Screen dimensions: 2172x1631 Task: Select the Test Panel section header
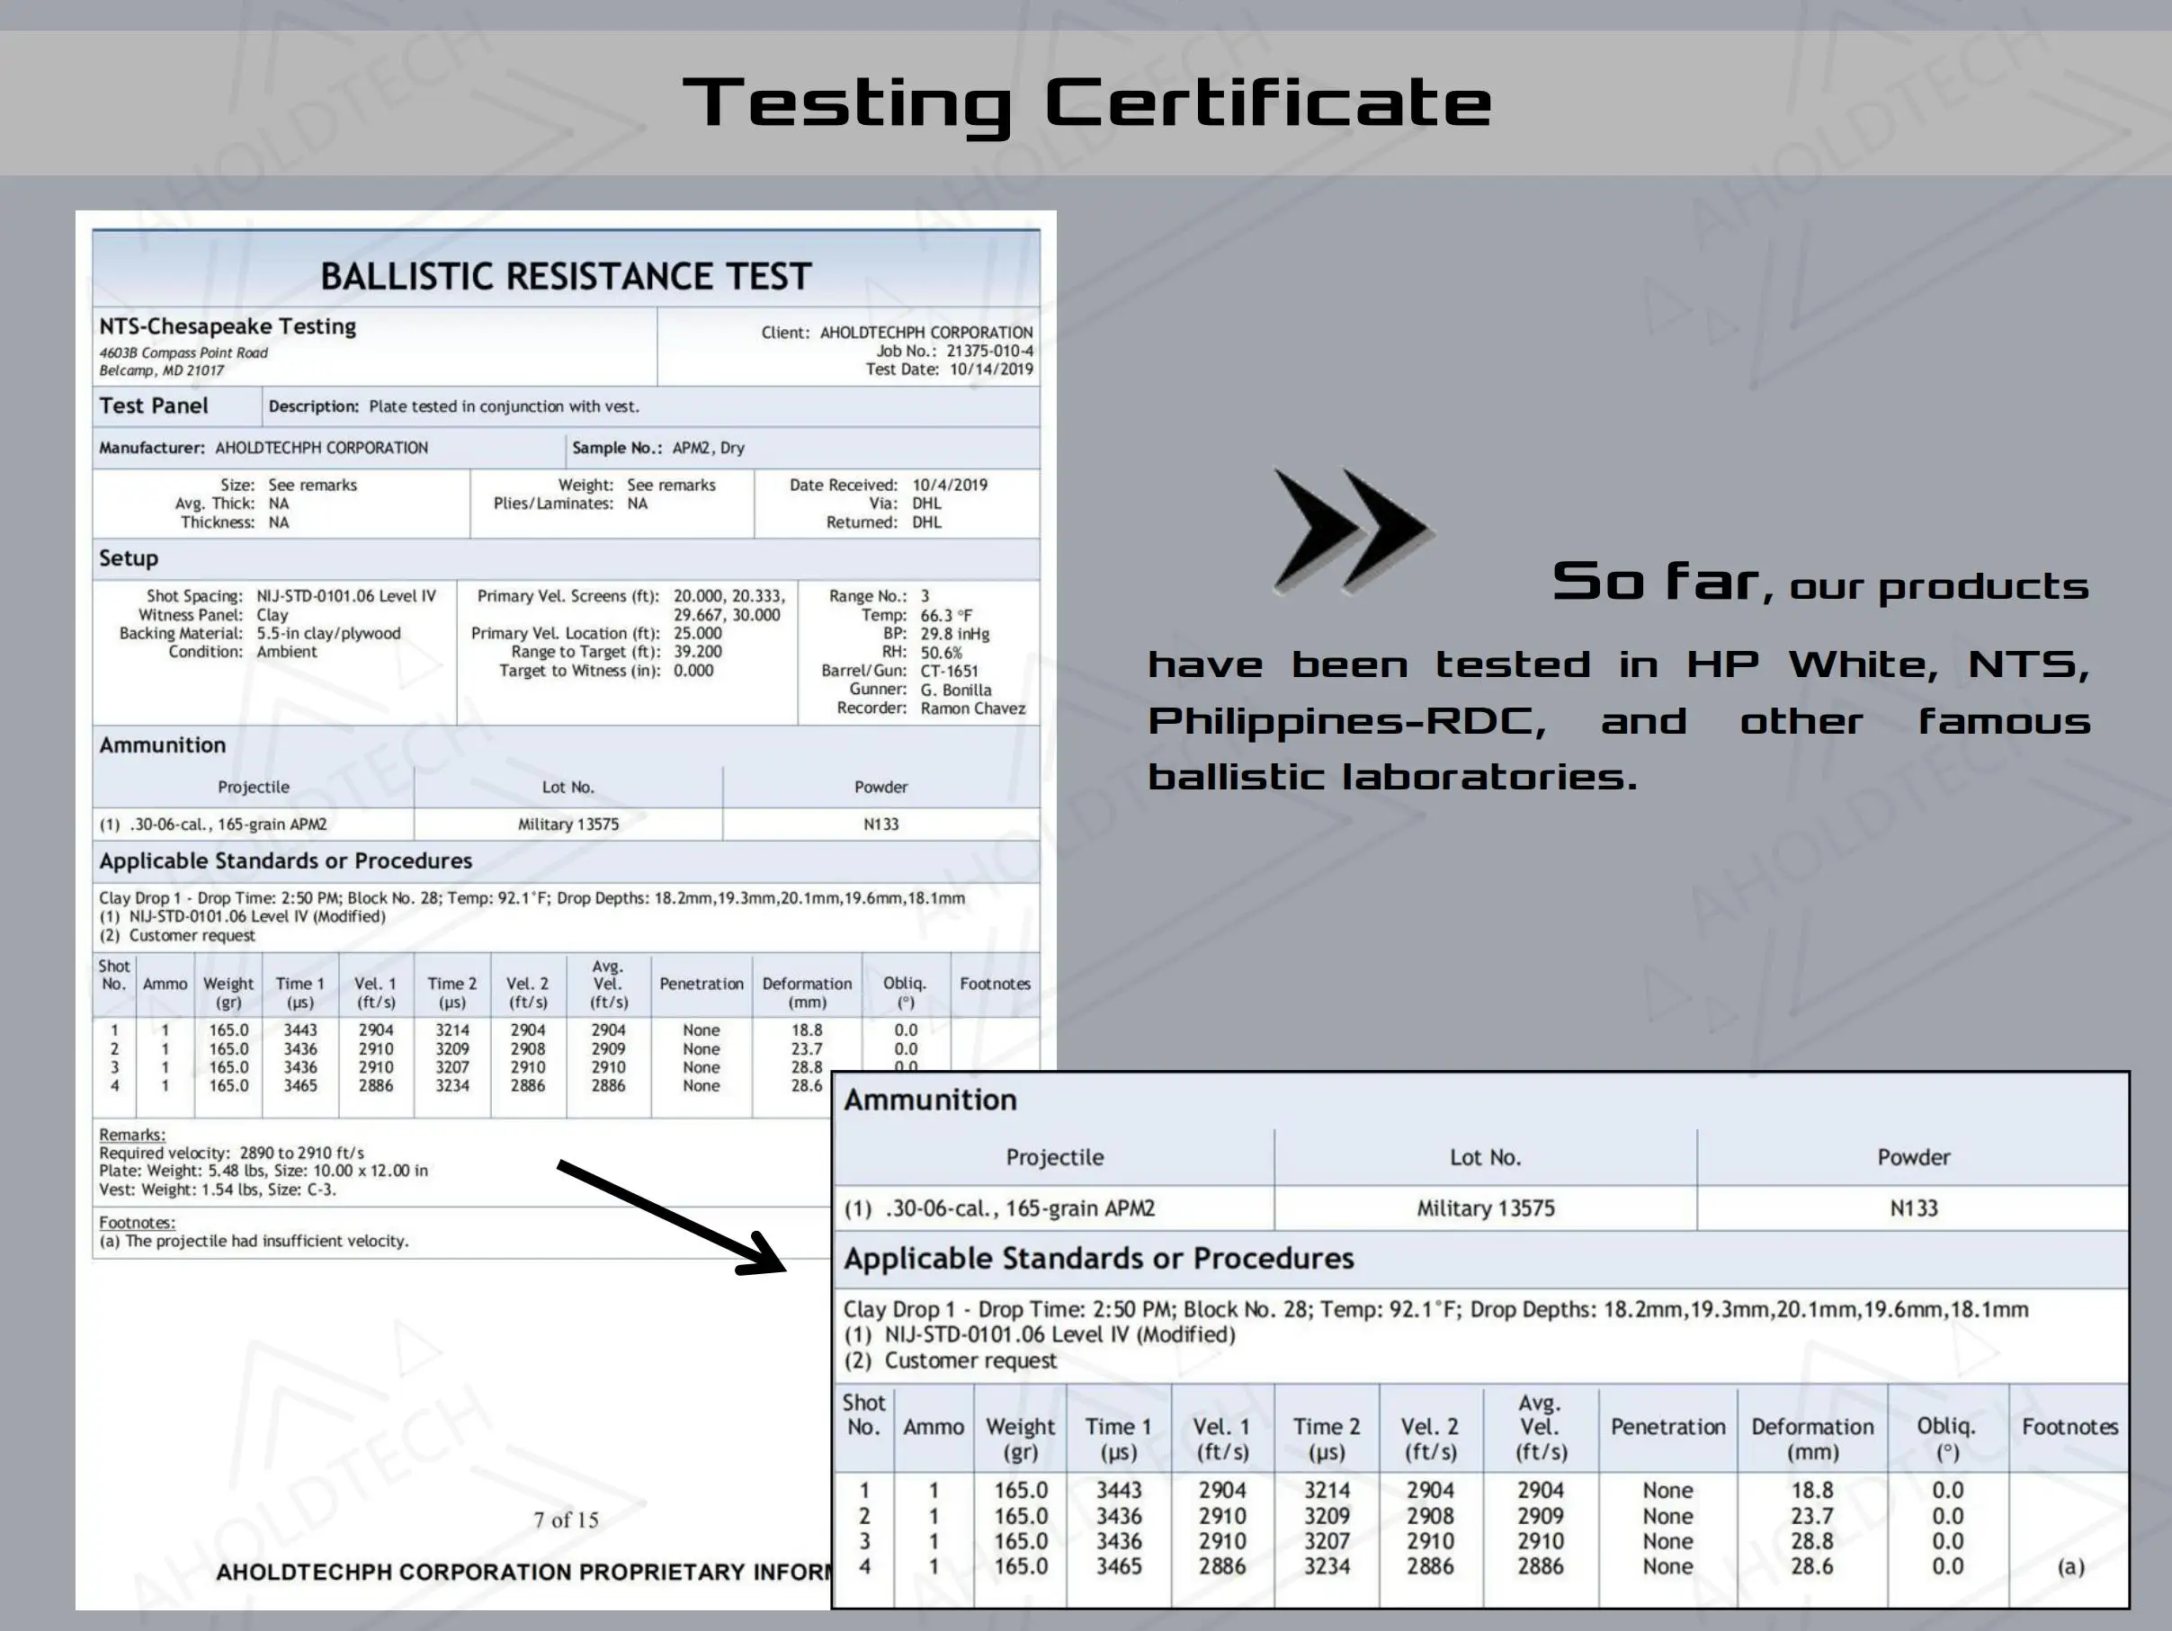click(153, 406)
